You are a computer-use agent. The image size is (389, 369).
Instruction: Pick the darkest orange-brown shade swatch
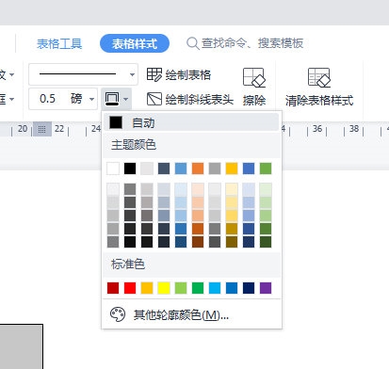(198, 242)
